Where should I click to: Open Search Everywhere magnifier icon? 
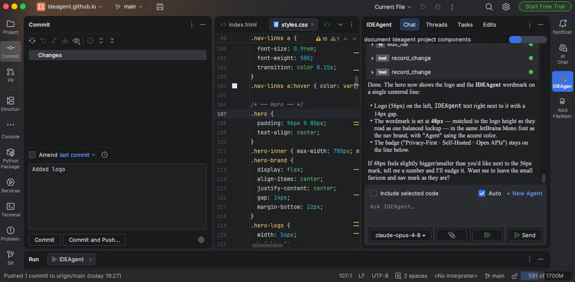[489, 7]
